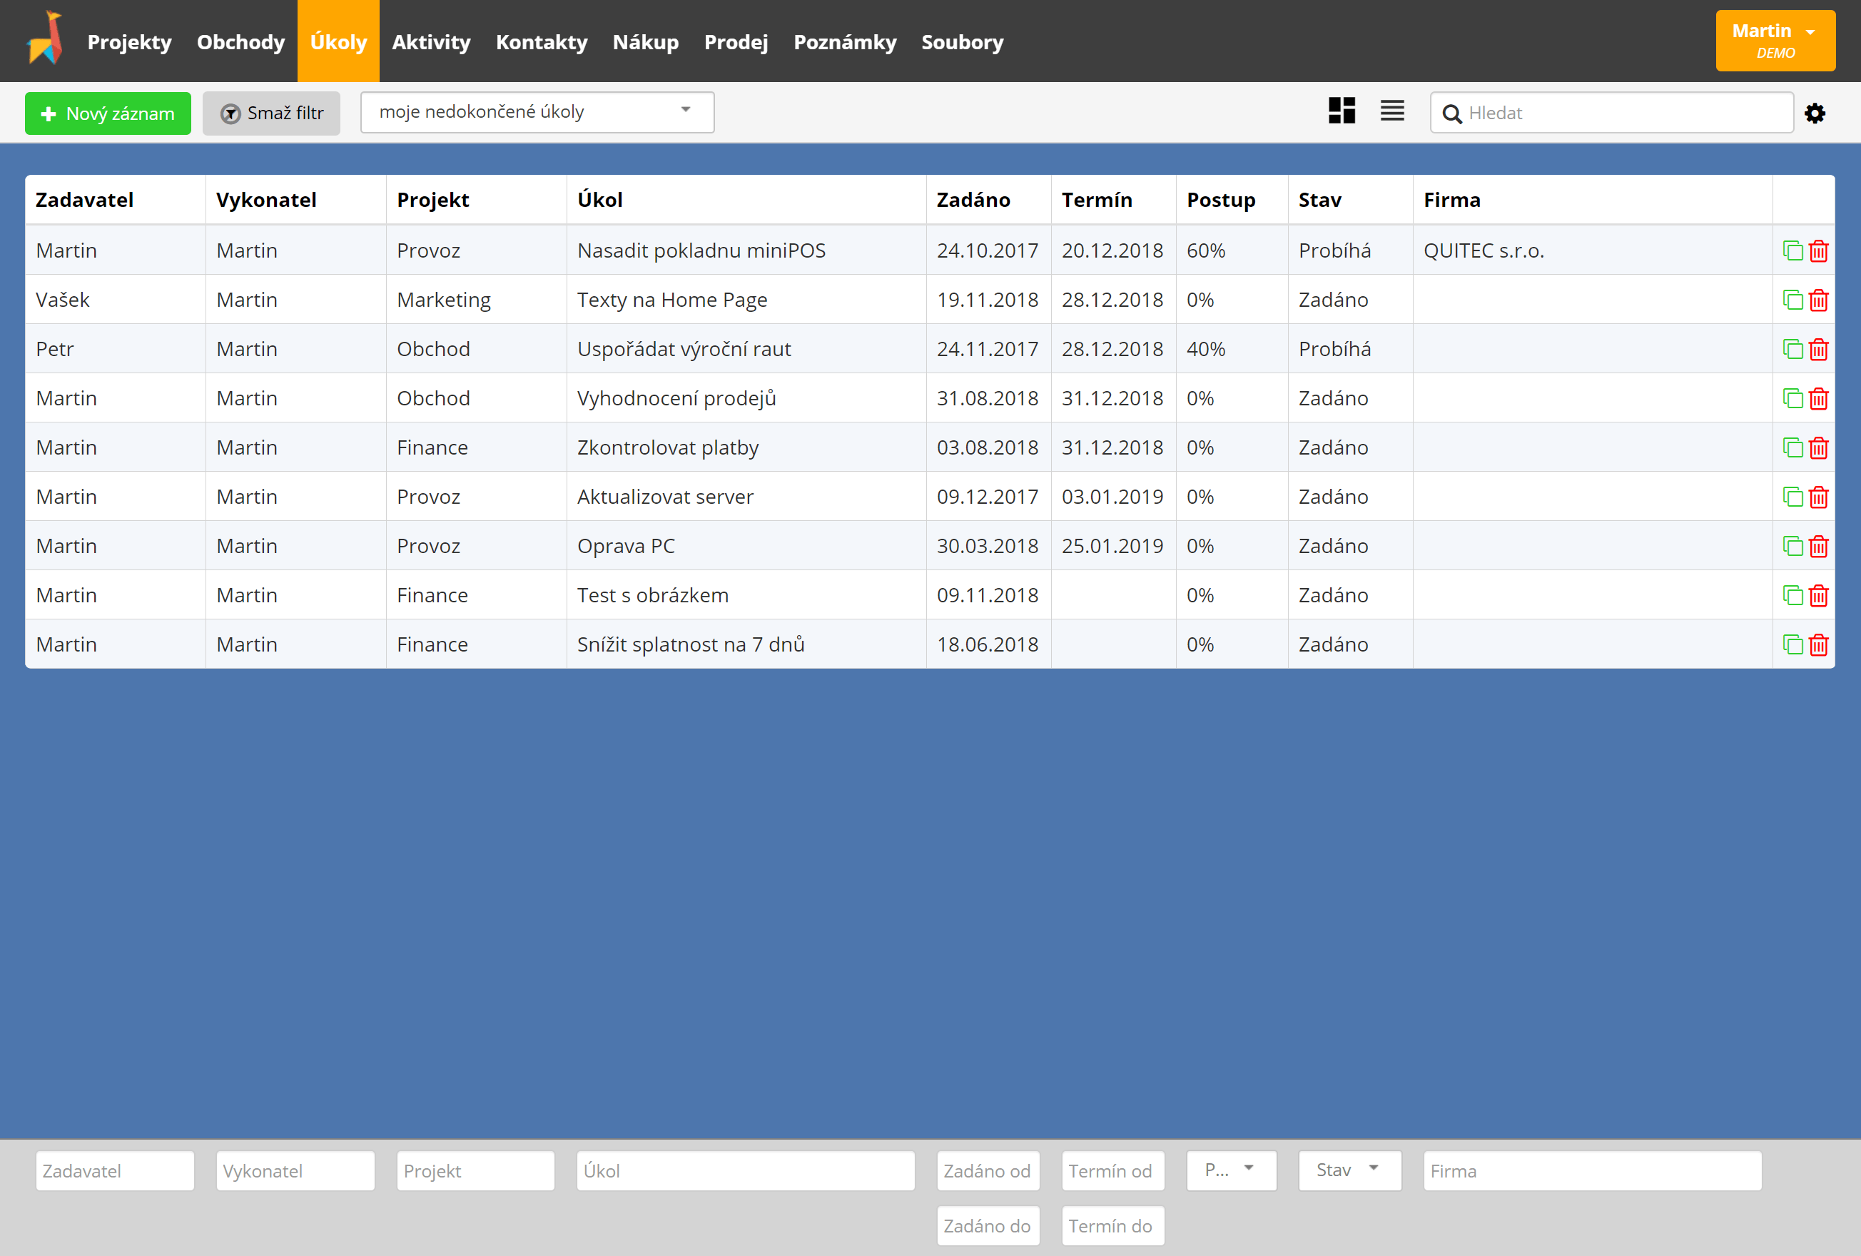The height and width of the screenshot is (1256, 1861).
Task: Clear filters with Smaž filtr
Action: [x=271, y=113]
